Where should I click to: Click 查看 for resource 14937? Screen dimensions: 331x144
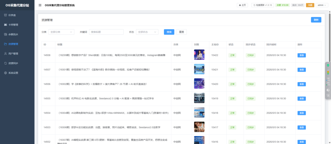[302, 70]
